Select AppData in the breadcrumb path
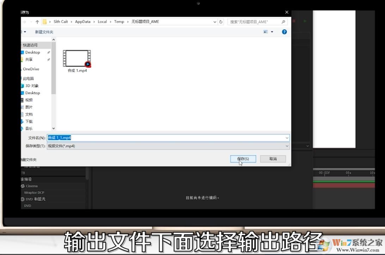Screen dimensions: 385x255 [82, 22]
